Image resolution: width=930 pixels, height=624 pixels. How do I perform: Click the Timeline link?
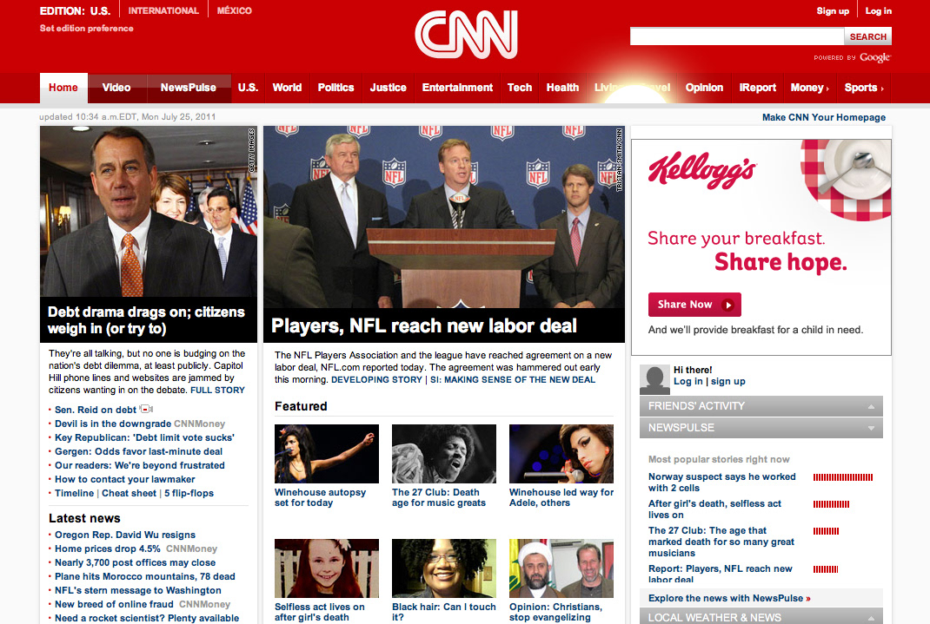click(x=74, y=493)
